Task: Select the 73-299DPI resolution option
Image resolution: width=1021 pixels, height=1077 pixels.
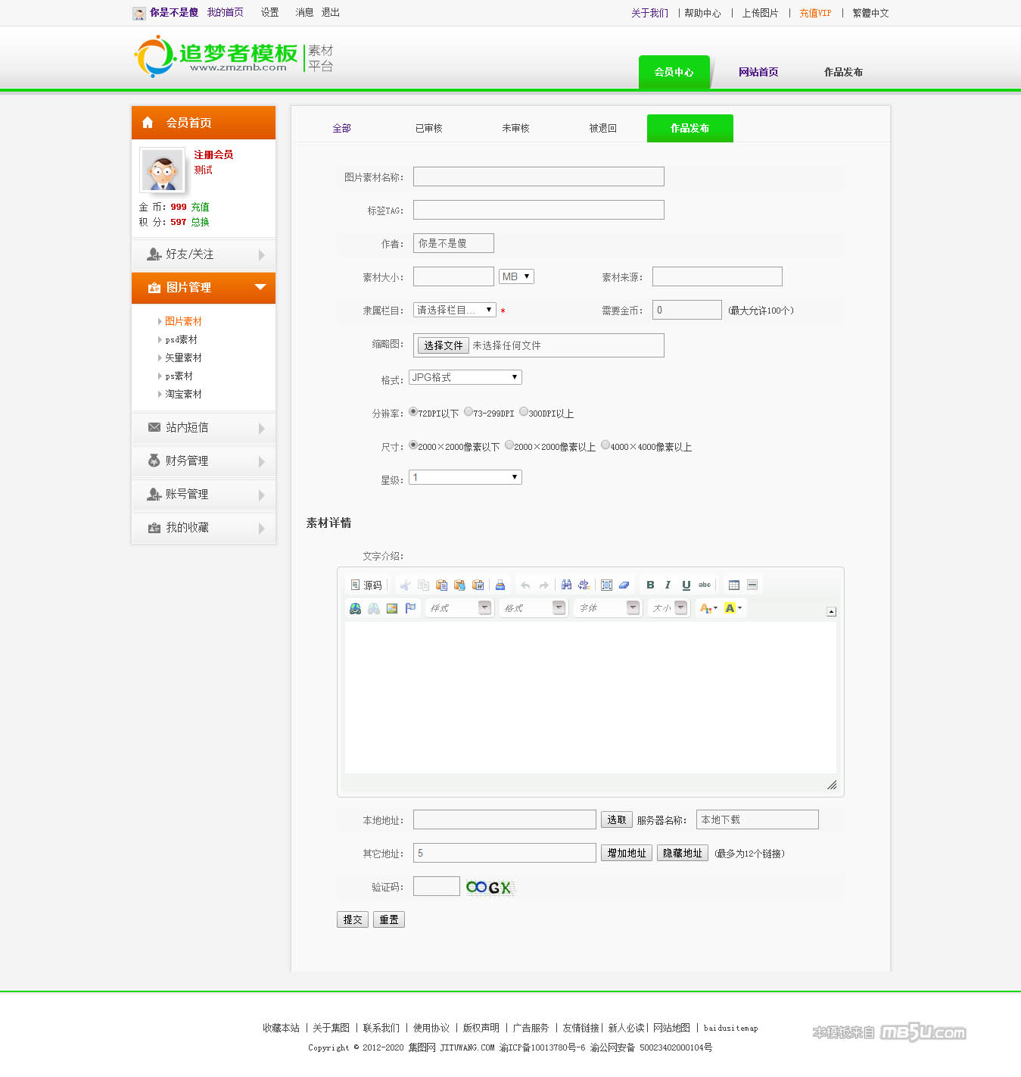Action: tap(468, 412)
